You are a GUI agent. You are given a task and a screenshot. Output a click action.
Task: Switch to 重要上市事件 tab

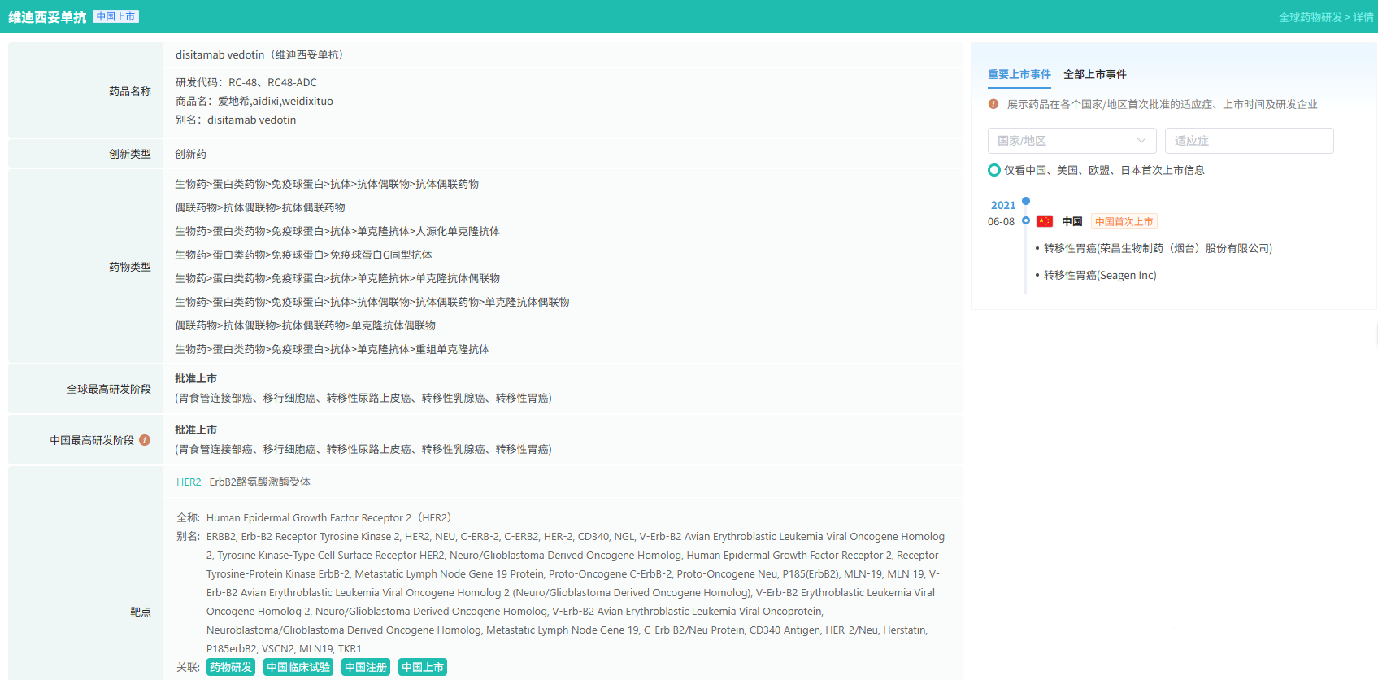coord(1019,74)
